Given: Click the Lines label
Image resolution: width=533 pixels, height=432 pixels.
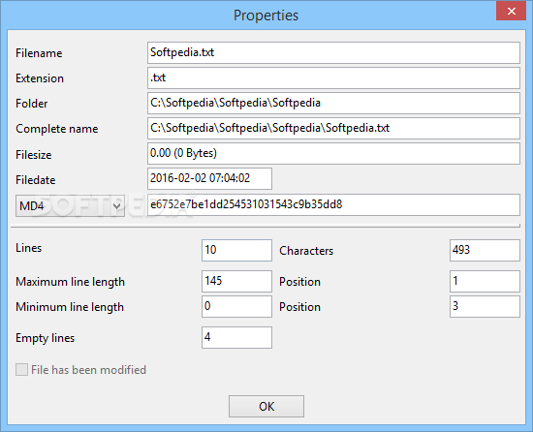Looking at the screenshot, I should (28, 248).
